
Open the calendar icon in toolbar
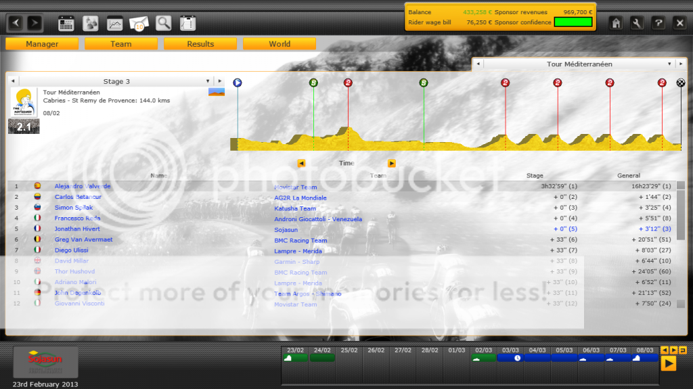66,24
